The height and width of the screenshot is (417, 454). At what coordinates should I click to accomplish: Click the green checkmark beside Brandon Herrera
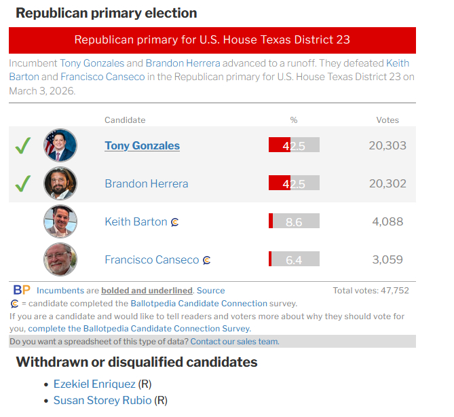[x=23, y=183]
